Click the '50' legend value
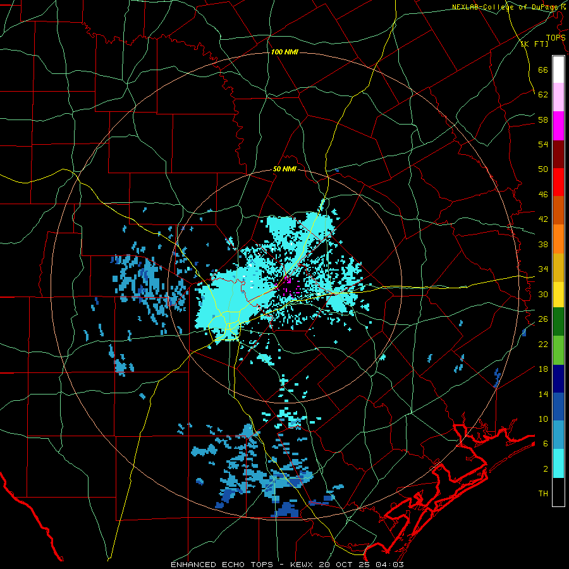Image resolution: width=569 pixels, height=569 pixels. 543,169
